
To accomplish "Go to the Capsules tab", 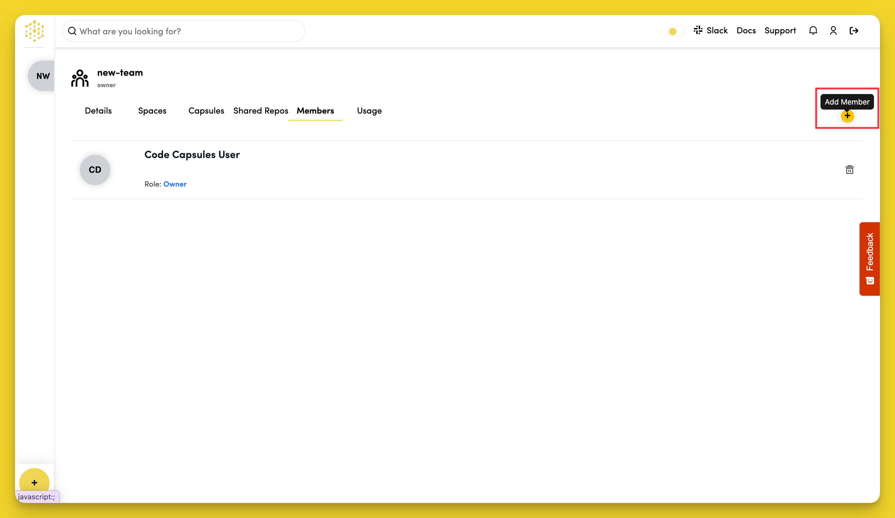I will 206,111.
